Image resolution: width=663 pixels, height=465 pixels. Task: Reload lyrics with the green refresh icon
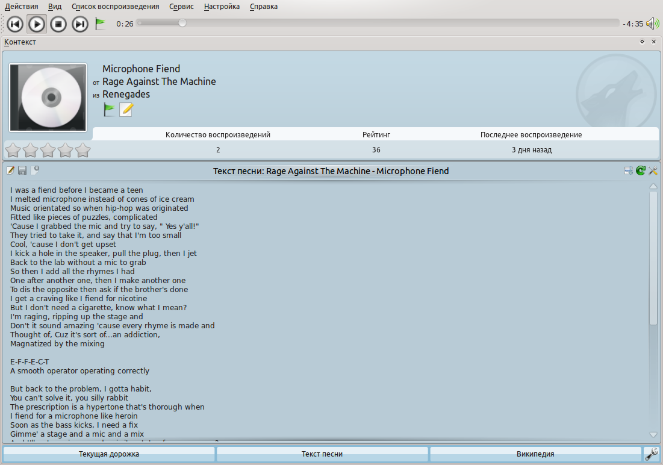point(641,170)
